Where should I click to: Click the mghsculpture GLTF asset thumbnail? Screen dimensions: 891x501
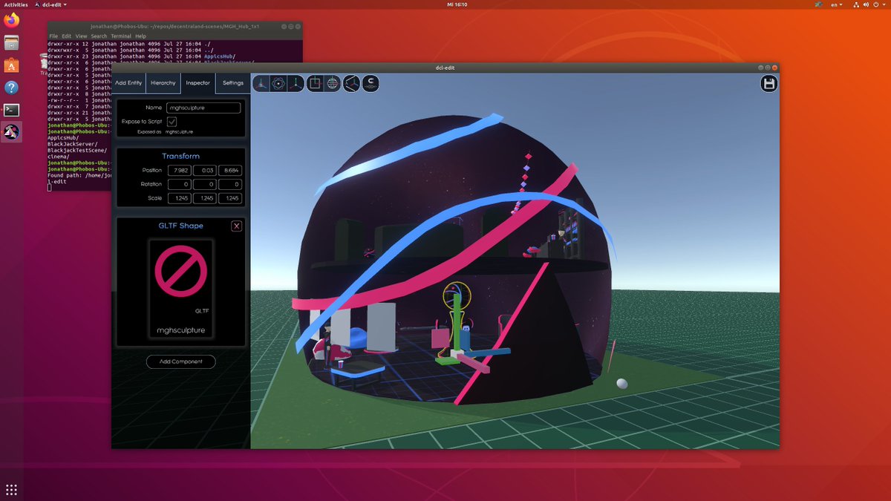click(x=181, y=288)
